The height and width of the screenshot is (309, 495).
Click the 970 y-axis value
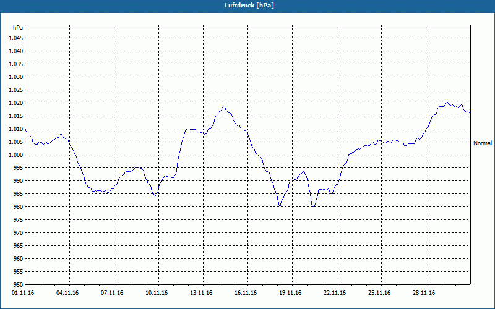[x=19, y=233]
